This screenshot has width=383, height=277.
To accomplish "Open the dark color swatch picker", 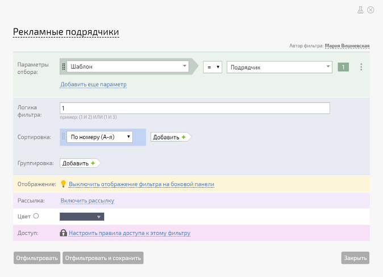I will 82,217.
